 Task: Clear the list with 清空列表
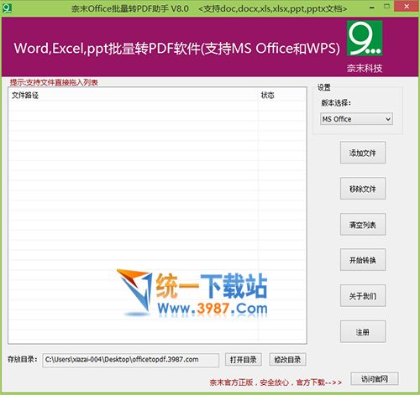(363, 225)
